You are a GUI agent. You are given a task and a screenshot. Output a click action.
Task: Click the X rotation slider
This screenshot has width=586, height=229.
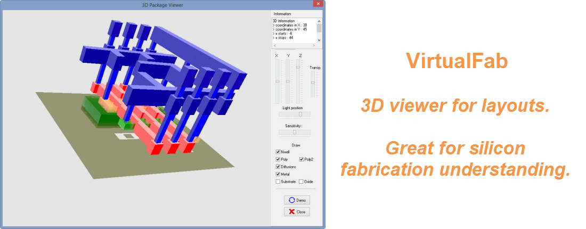click(278, 81)
